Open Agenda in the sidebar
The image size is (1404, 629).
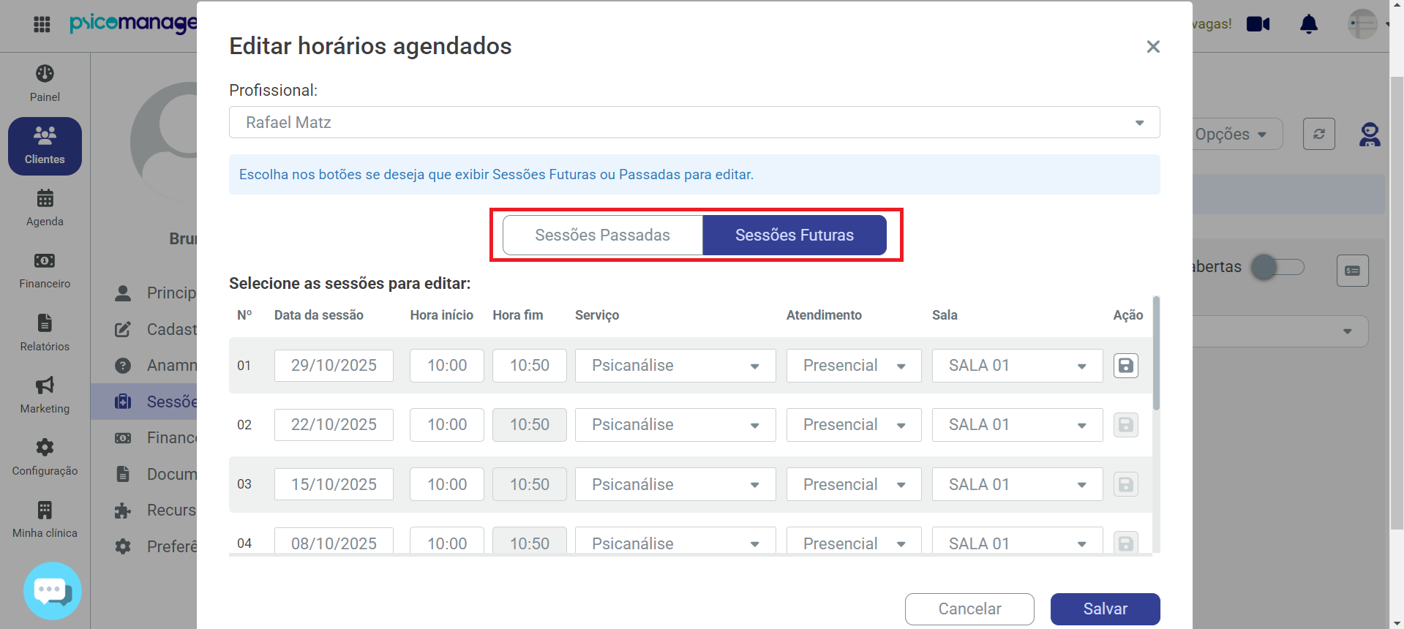(45, 208)
